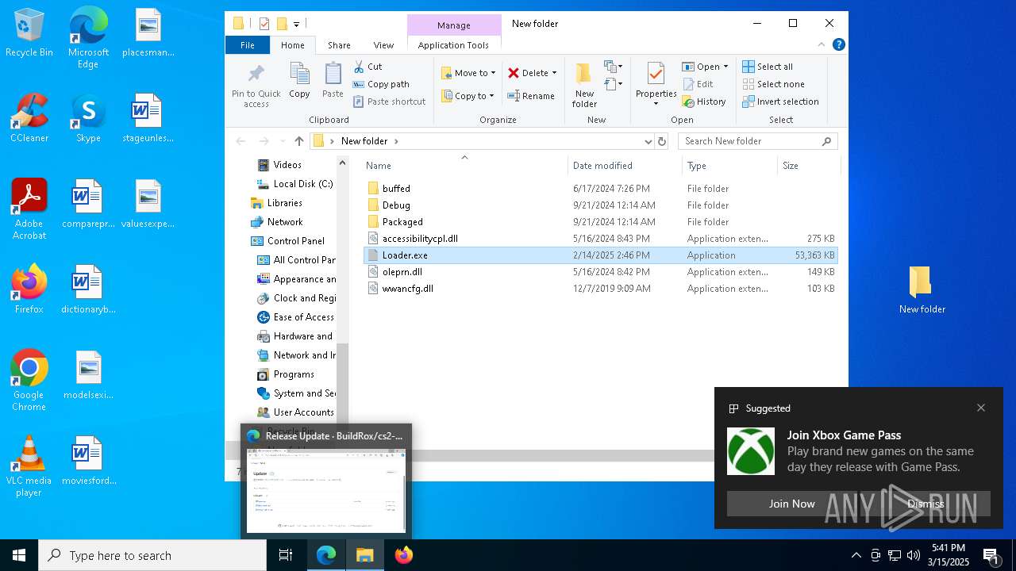Open the Action Center notifications icon

991,555
